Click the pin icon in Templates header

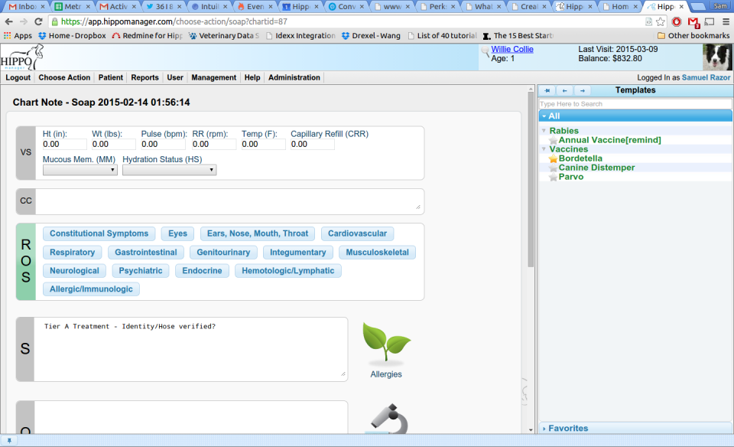point(547,90)
